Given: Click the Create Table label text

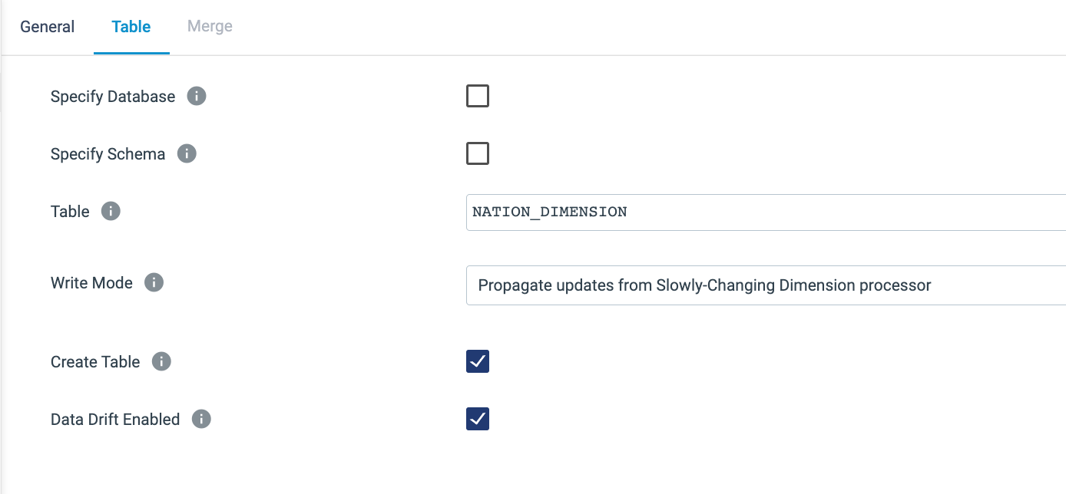Looking at the screenshot, I should [95, 361].
